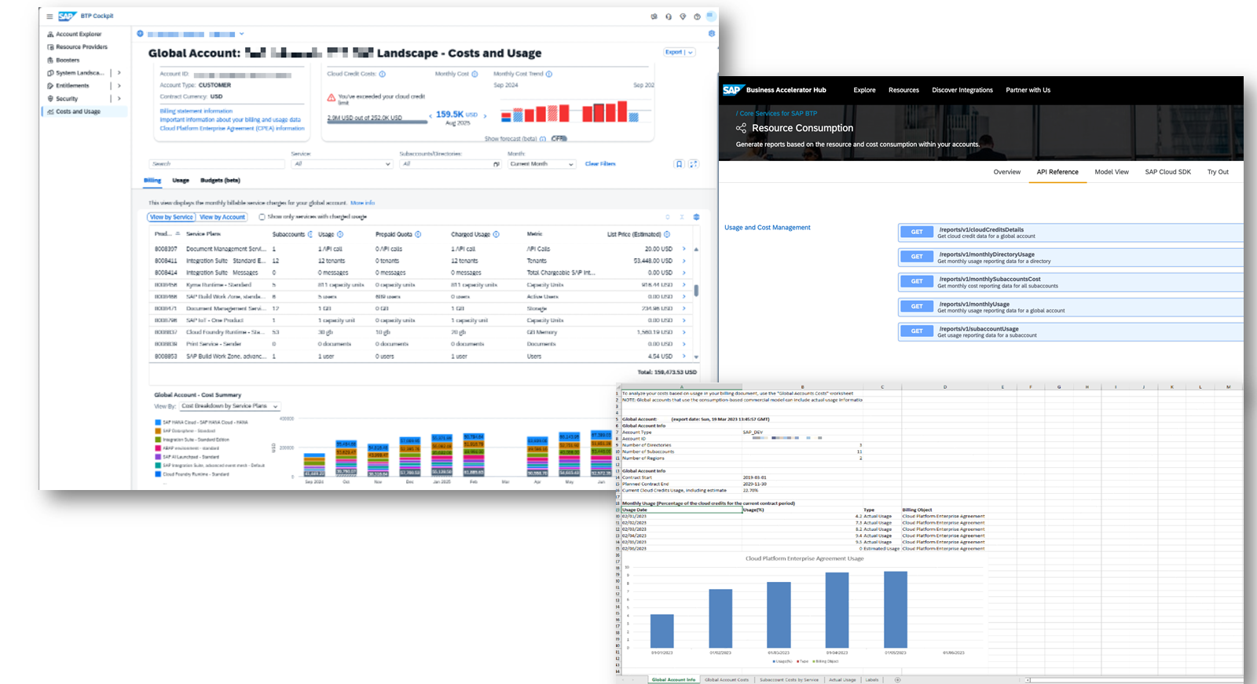Select View by Account toggle button
1257x684 pixels.
(222, 217)
